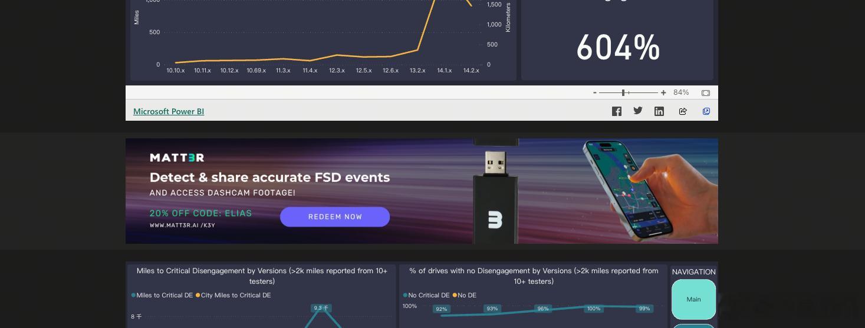
Task: Open the Microsoft Power BI link
Action: pos(169,111)
